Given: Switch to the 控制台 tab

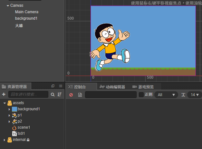Looking at the screenshot, I should click(81, 87).
